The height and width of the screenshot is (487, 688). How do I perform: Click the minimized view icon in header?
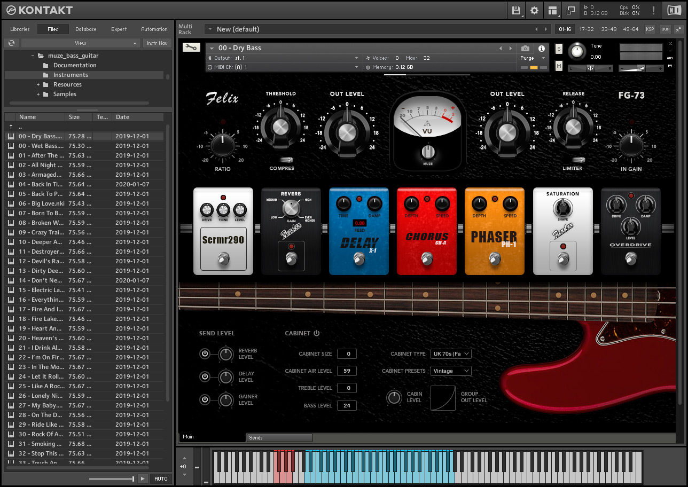[570, 10]
